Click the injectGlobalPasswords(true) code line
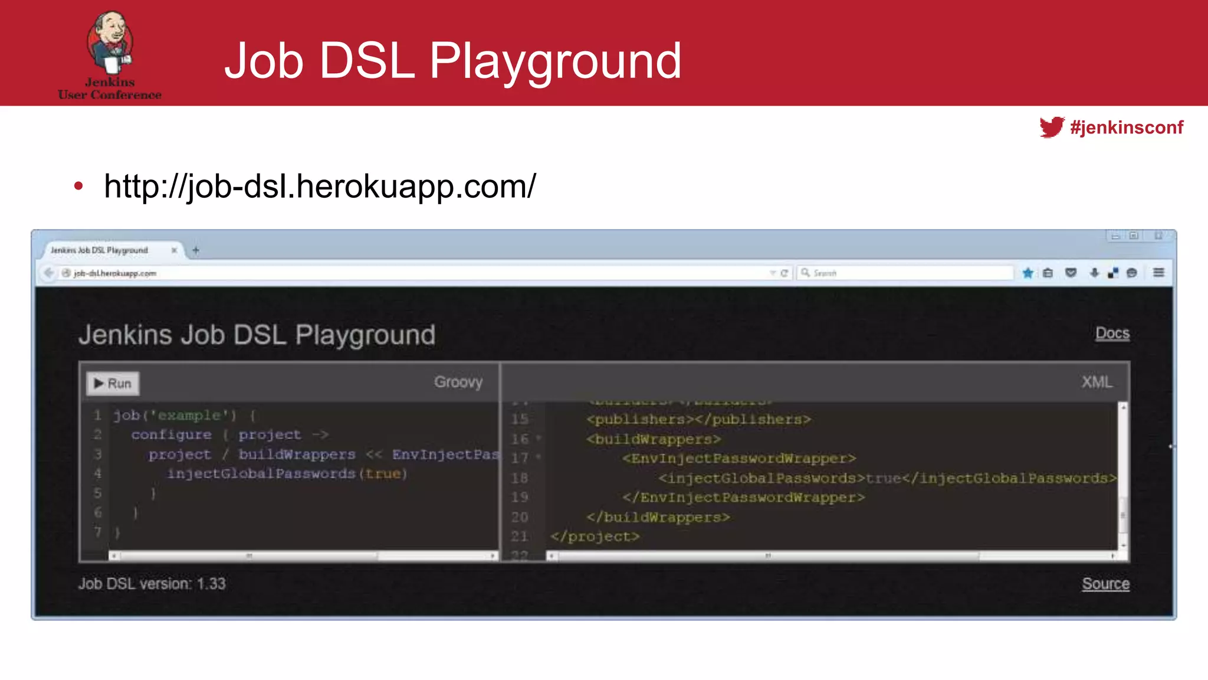 tap(287, 474)
